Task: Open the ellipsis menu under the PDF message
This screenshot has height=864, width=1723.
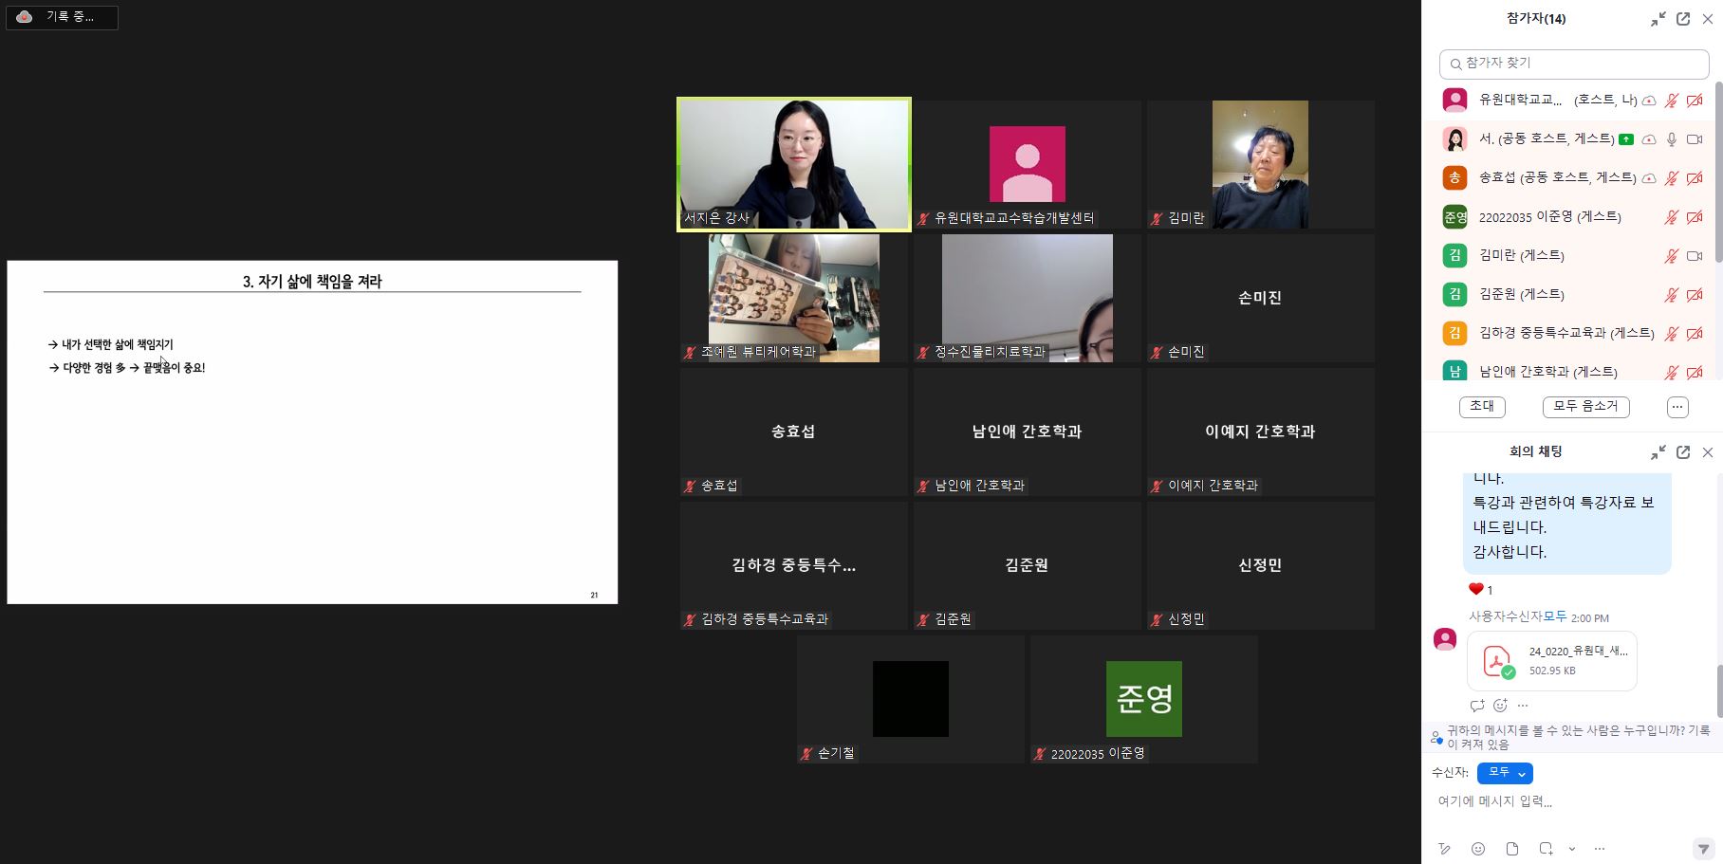Action: coord(1522,705)
